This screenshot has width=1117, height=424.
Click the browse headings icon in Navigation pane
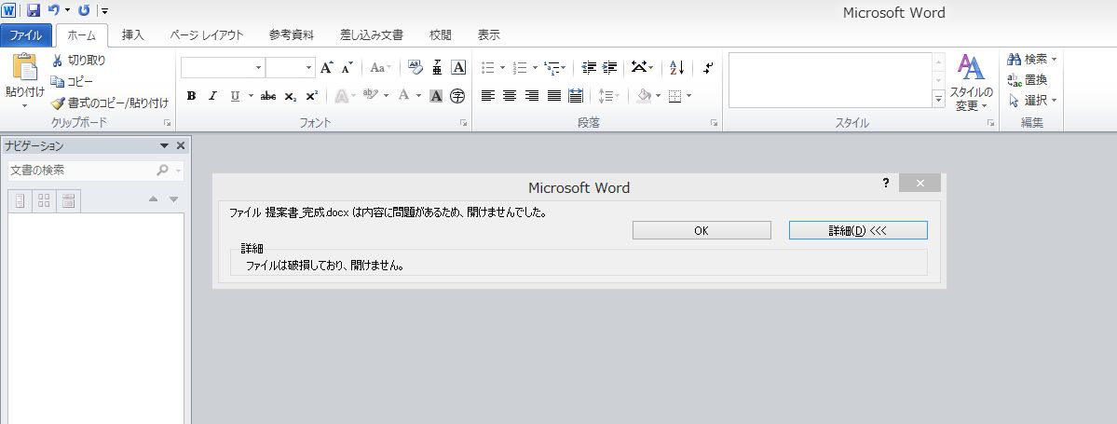(x=20, y=201)
